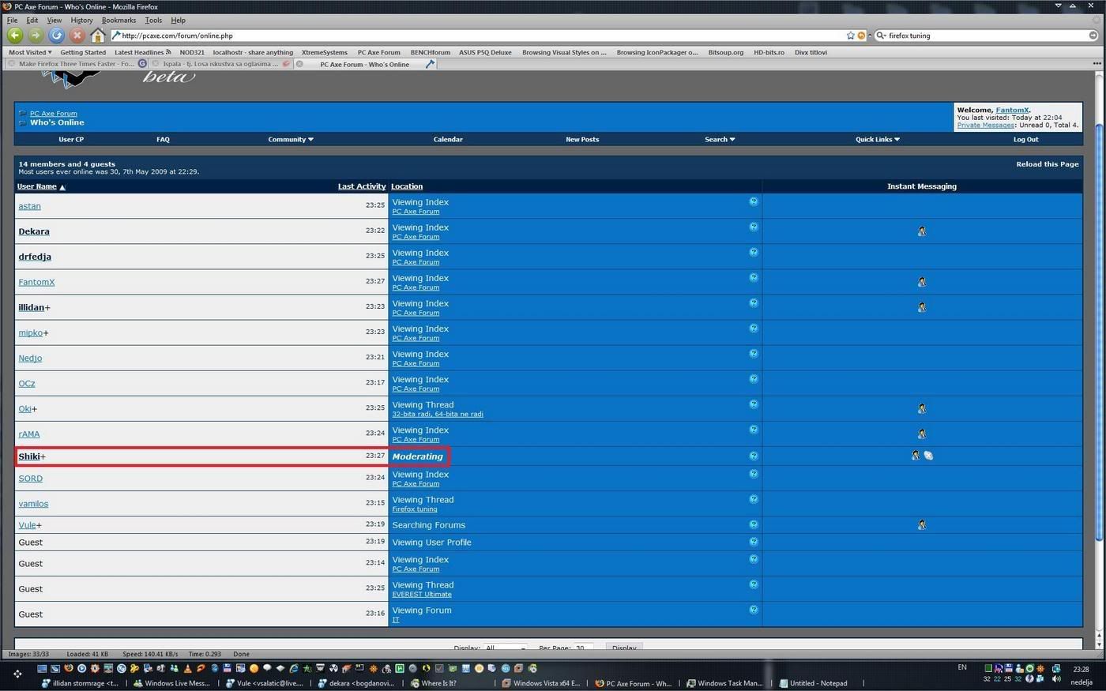Open user drfedja's profile
The width and height of the screenshot is (1106, 691).
point(35,257)
